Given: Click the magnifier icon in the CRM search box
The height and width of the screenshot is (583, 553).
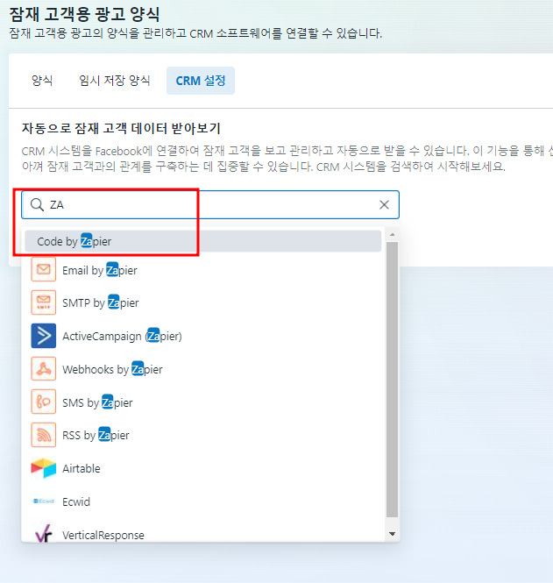Looking at the screenshot, I should click(x=37, y=204).
